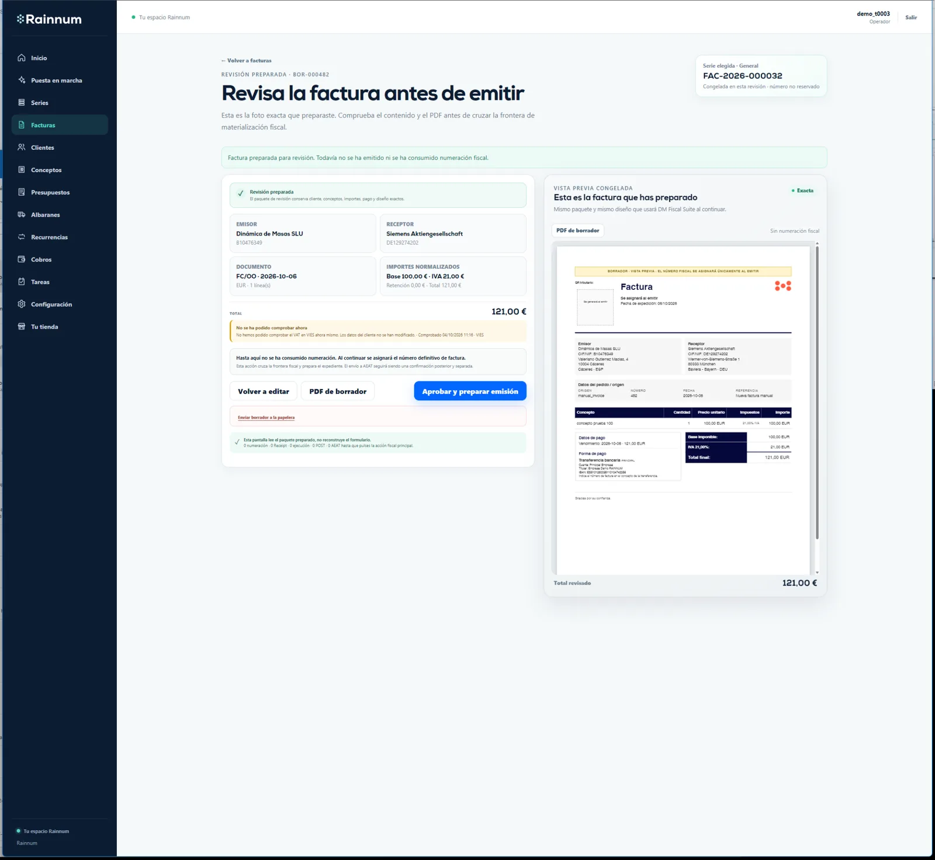935x860 pixels.
Task: Click the Importes normalizados card
Action: click(x=453, y=276)
